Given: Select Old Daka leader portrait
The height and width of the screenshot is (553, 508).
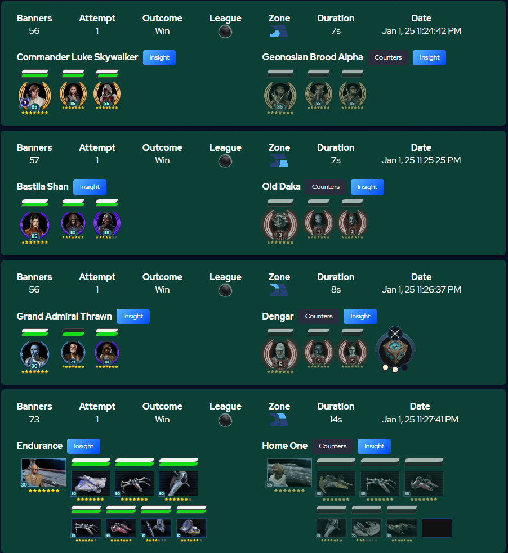Looking at the screenshot, I should coord(280,224).
